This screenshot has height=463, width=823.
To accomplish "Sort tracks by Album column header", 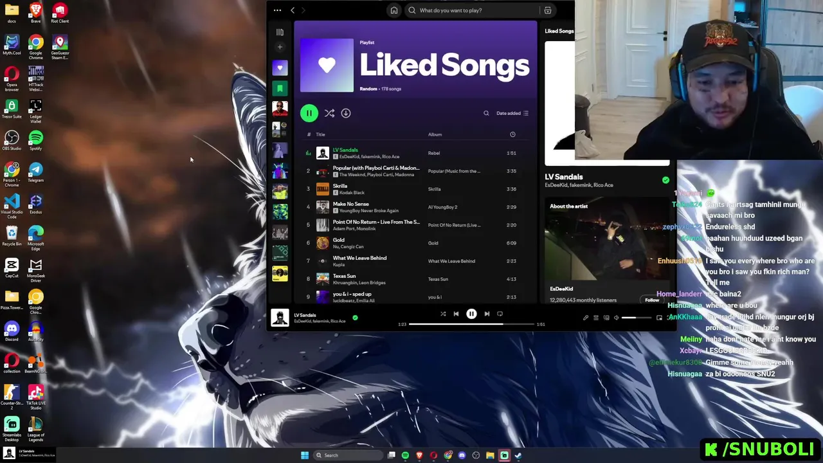I will click(435, 134).
